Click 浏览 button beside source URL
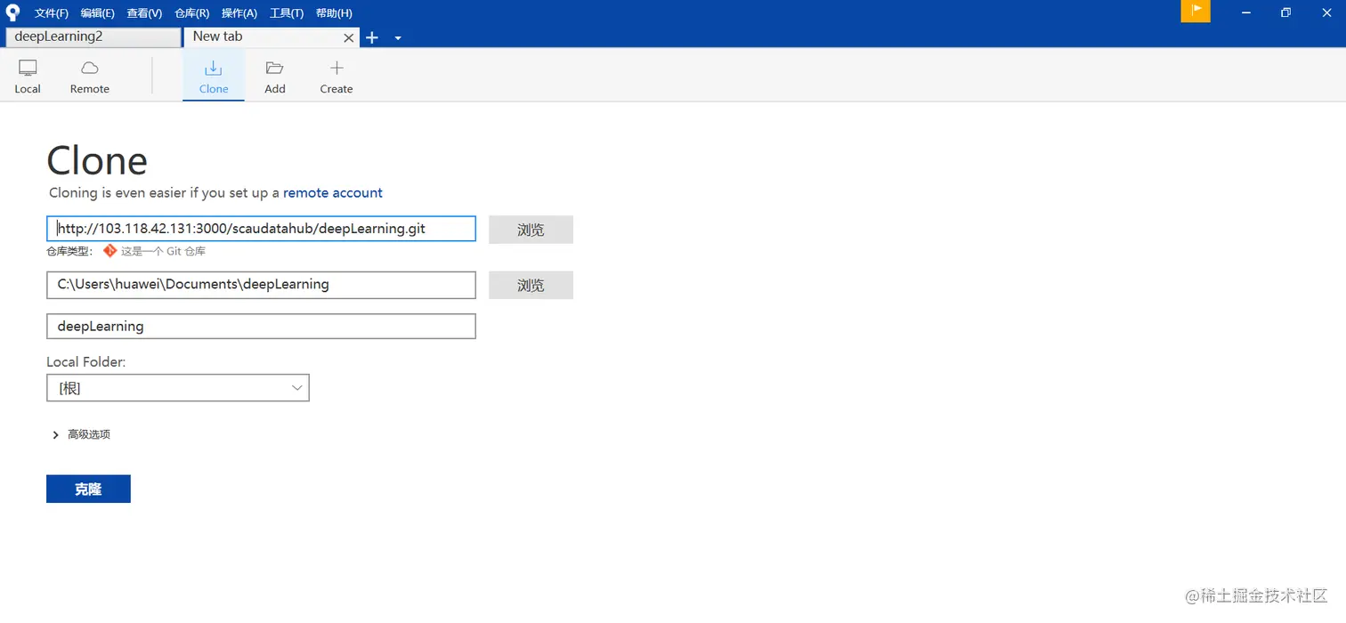Image resolution: width=1346 pixels, height=623 pixels. pyautogui.click(x=531, y=230)
